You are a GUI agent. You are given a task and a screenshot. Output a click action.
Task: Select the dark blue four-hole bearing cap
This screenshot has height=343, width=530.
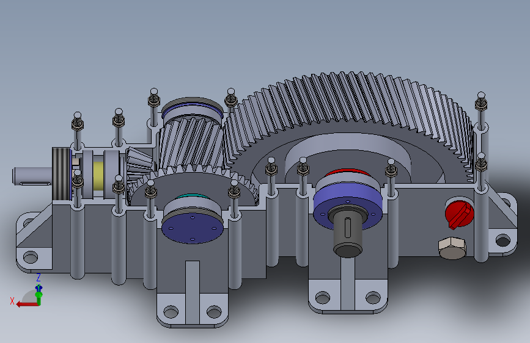click(193, 228)
